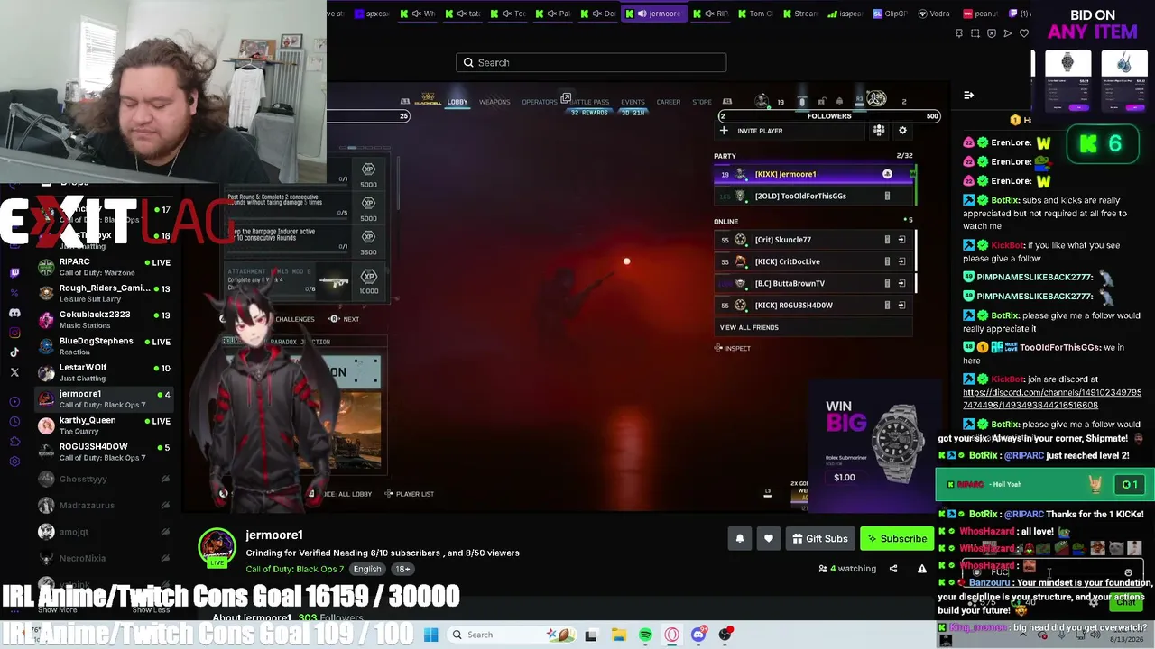Open the Discord link in the sidebar
The height and width of the screenshot is (649, 1155).
coord(14,313)
